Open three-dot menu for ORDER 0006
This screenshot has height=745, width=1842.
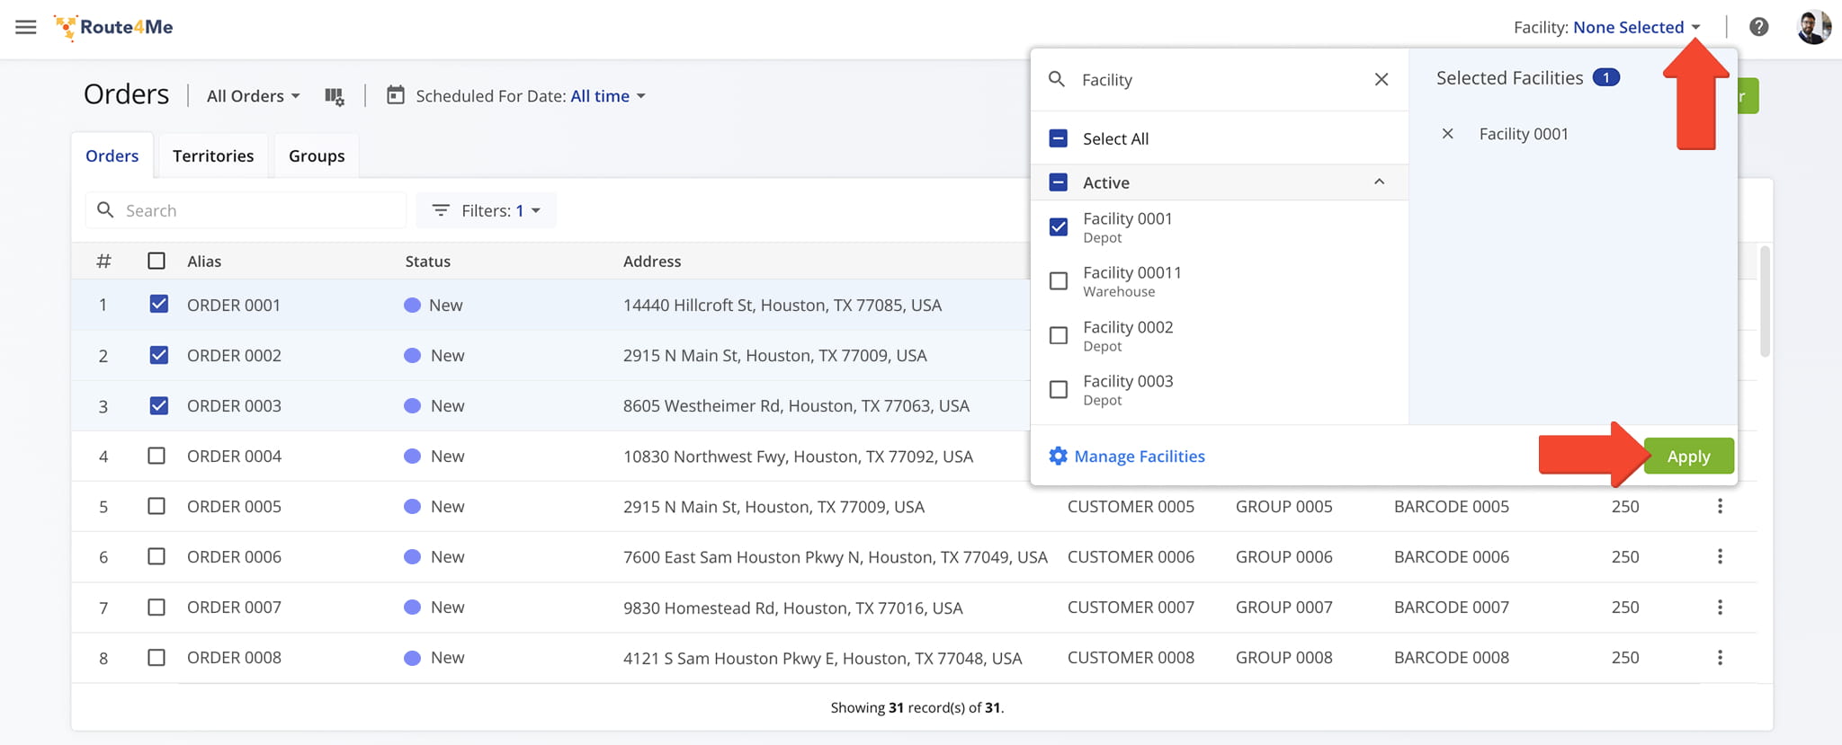tap(1720, 556)
